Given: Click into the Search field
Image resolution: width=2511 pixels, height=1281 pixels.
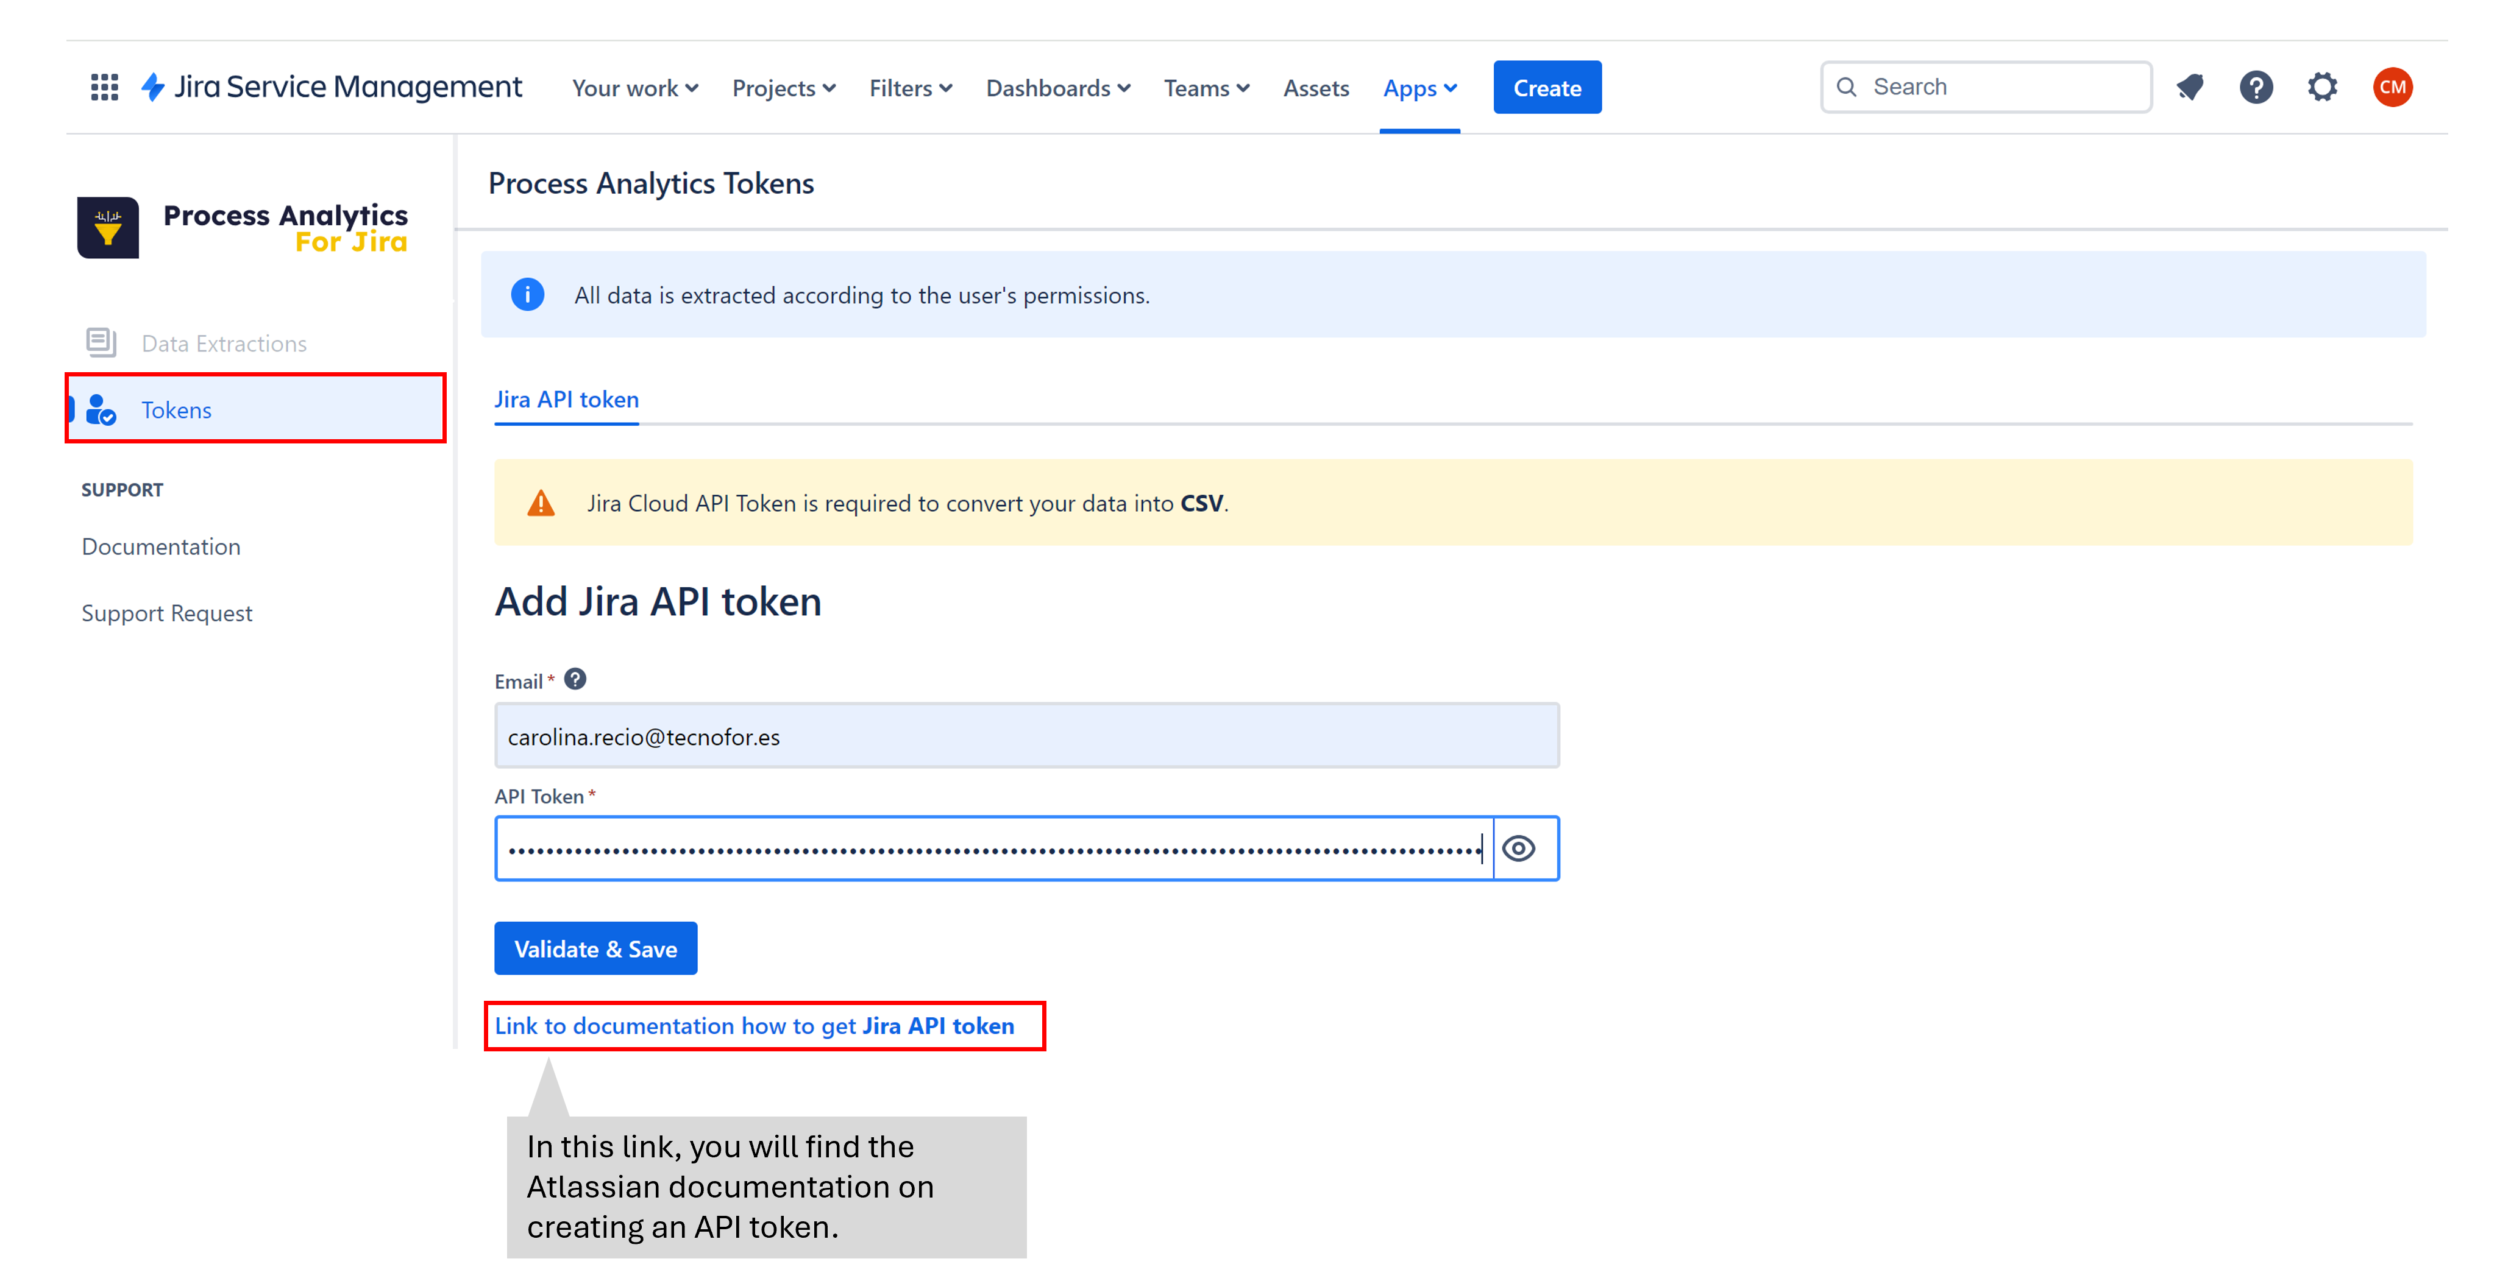Looking at the screenshot, I should coord(1986,86).
